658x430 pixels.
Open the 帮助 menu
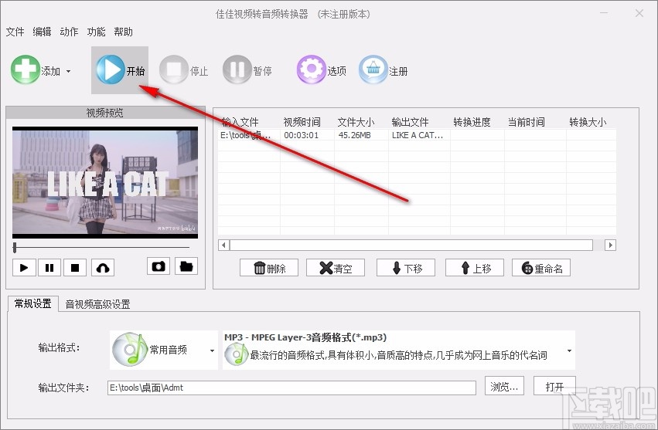pyautogui.click(x=123, y=32)
